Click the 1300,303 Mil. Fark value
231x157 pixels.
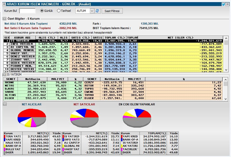(x=150, y=24)
